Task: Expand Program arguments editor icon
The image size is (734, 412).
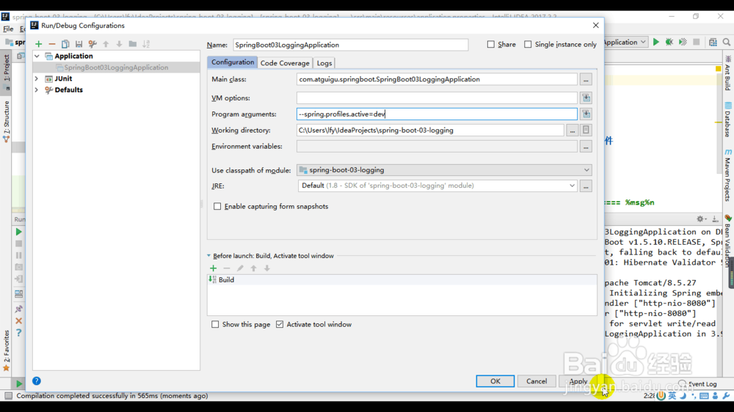Action: pyautogui.click(x=586, y=114)
